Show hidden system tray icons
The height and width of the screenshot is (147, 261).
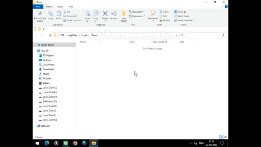(191, 143)
